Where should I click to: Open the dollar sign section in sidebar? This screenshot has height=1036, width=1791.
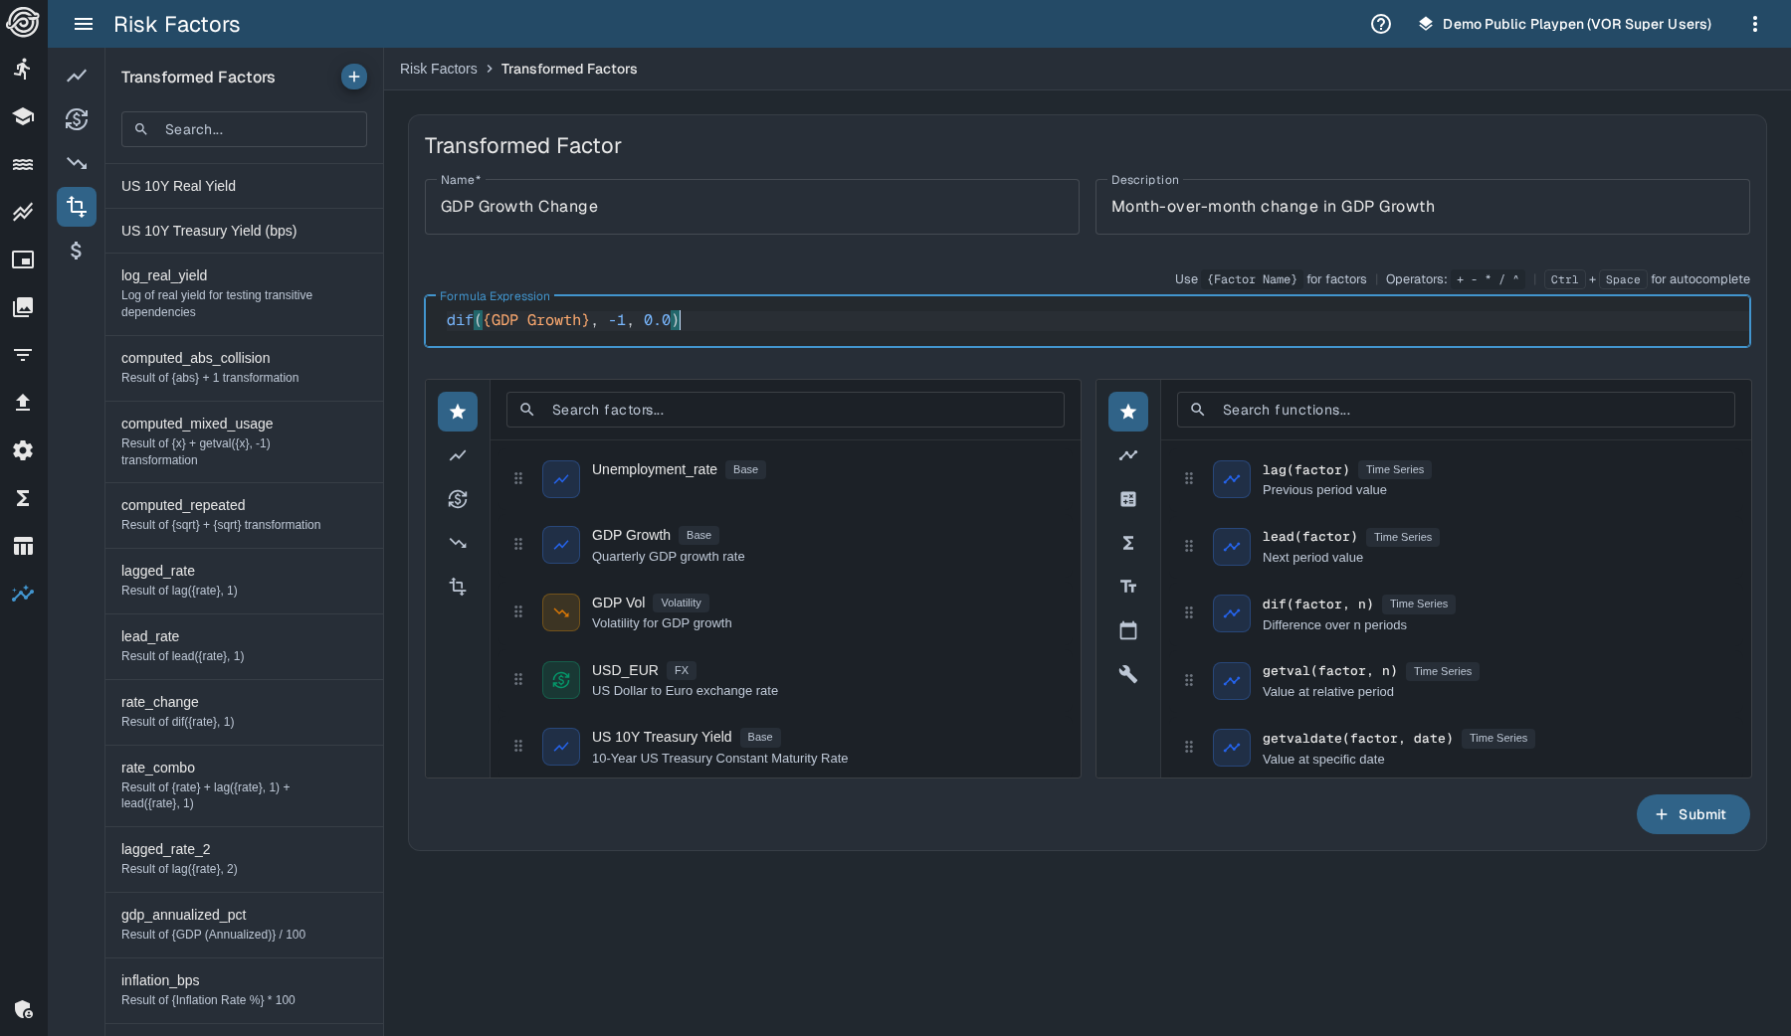[77, 251]
